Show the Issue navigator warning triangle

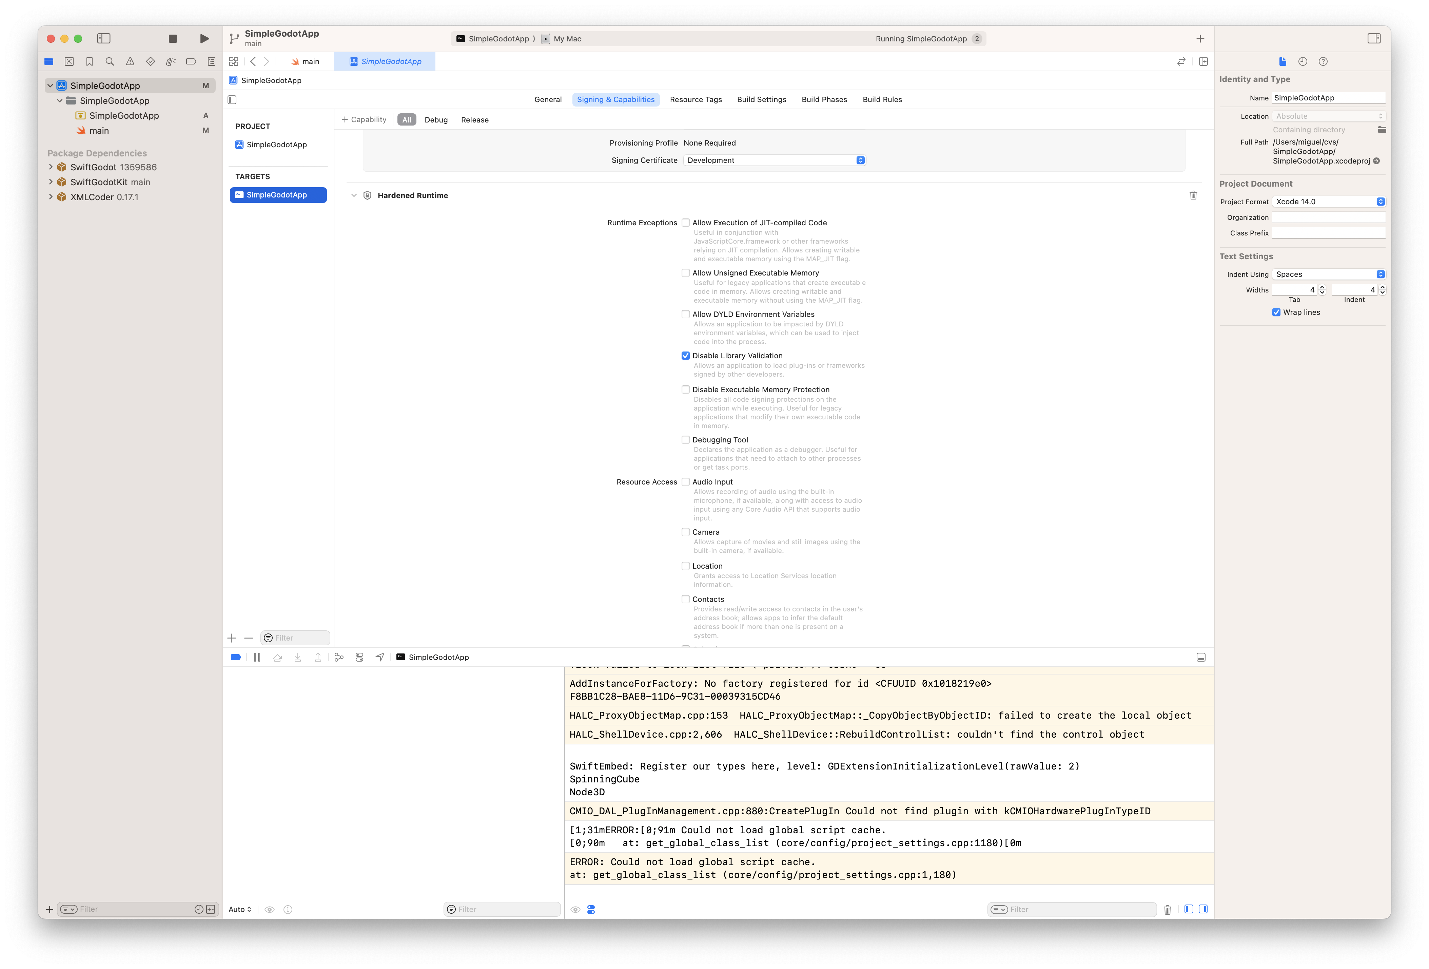click(130, 61)
